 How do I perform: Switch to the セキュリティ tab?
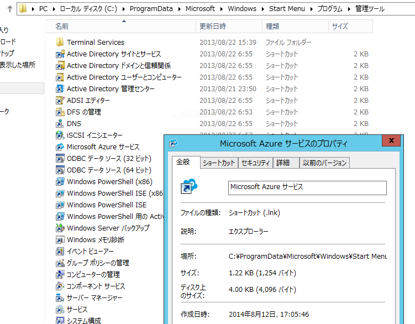click(255, 163)
